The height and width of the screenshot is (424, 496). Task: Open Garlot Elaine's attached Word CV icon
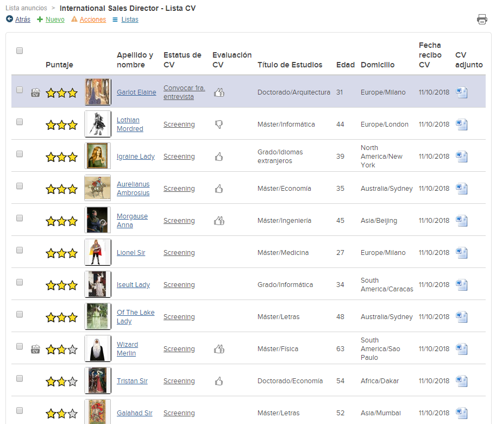tap(462, 92)
